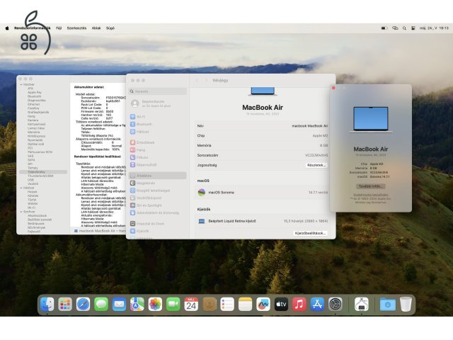Select Tűzfal under Hálózat in System Information
The height and width of the screenshot is (340, 453).
[x=32, y=200]
